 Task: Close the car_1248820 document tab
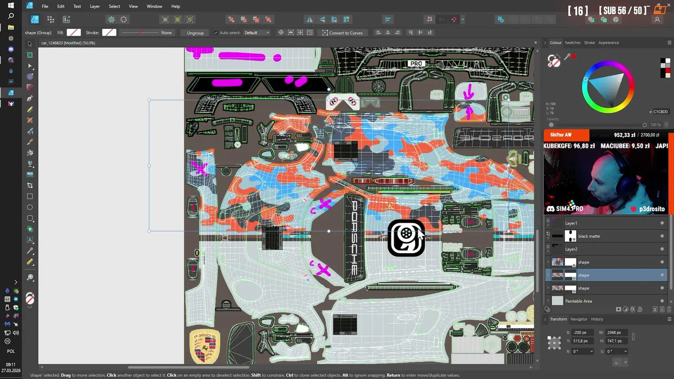pyautogui.click(x=536, y=43)
